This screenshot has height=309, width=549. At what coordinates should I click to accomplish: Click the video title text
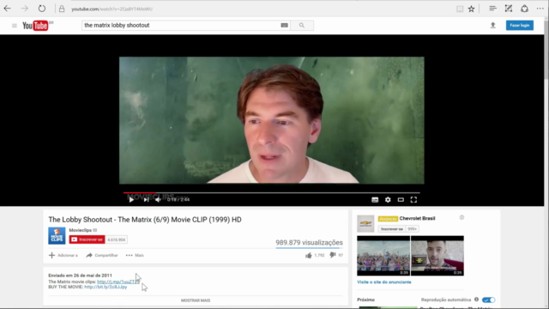point(145,220)
